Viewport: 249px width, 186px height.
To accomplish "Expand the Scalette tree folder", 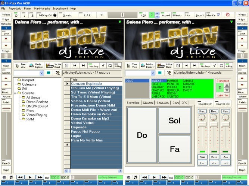I will [x=15, y=93].
